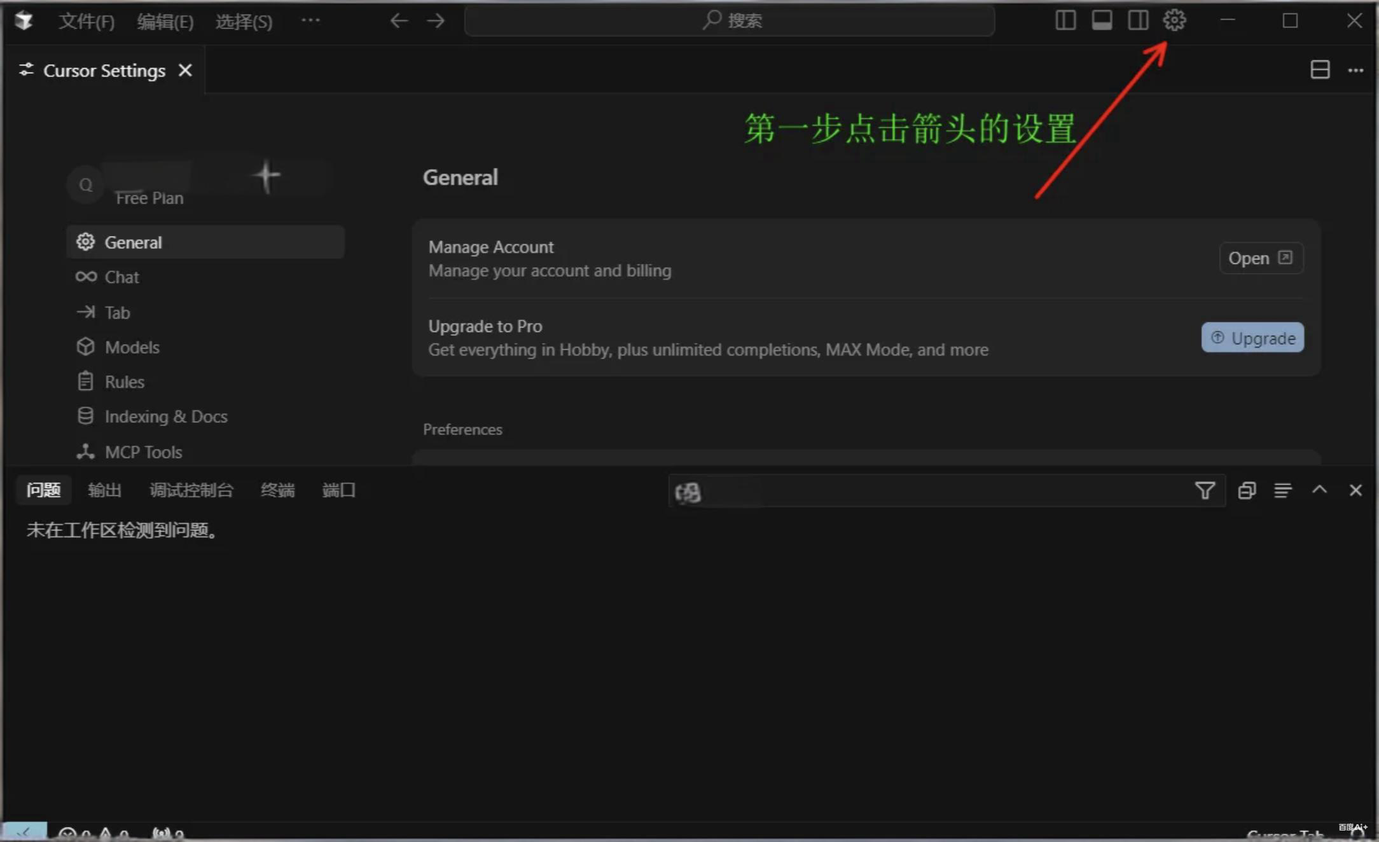Open MCP Tools settings section
This screenshot has height=842, width=1379.
tap(143, 452)
